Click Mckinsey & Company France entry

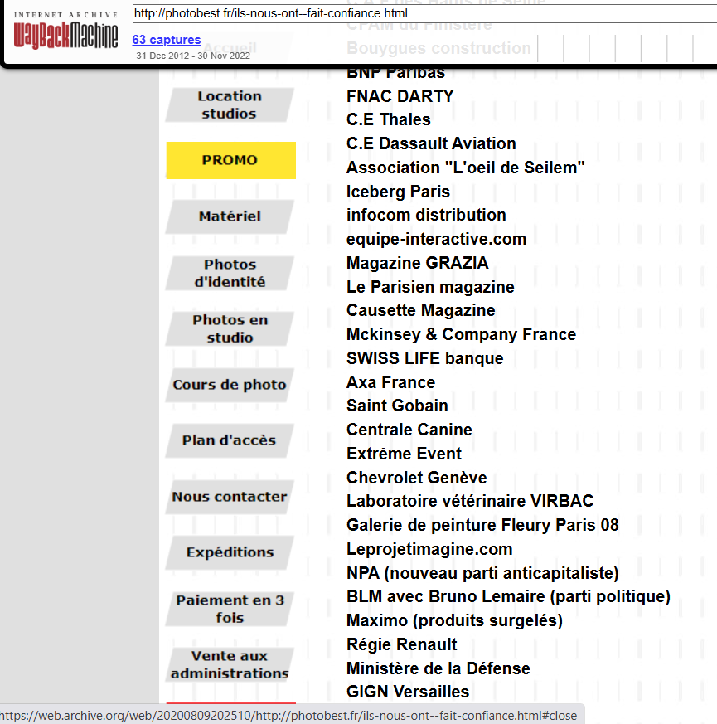(462, 334)
